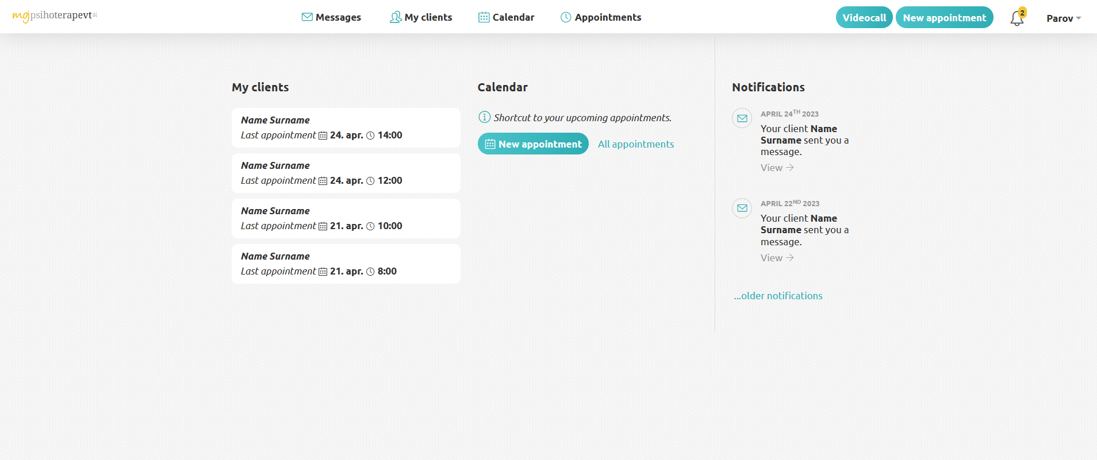Open the Messages menu item
The width and height of the screenshot is (1097, 460).
(338, 17)
